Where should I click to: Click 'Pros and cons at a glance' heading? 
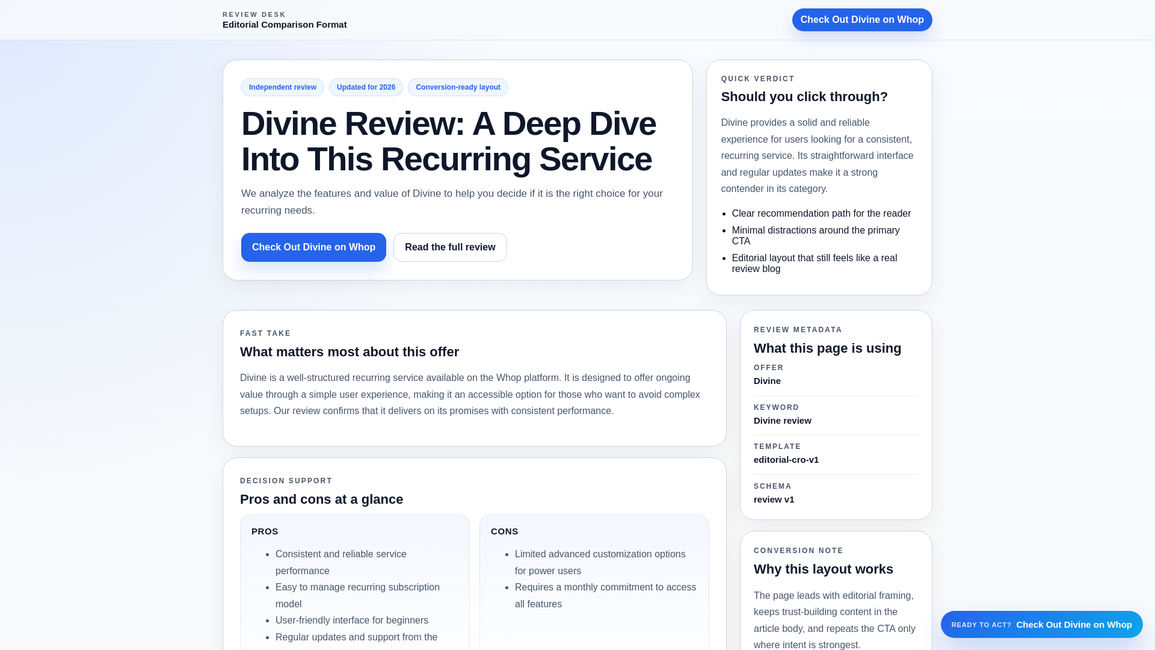[321, 500]
